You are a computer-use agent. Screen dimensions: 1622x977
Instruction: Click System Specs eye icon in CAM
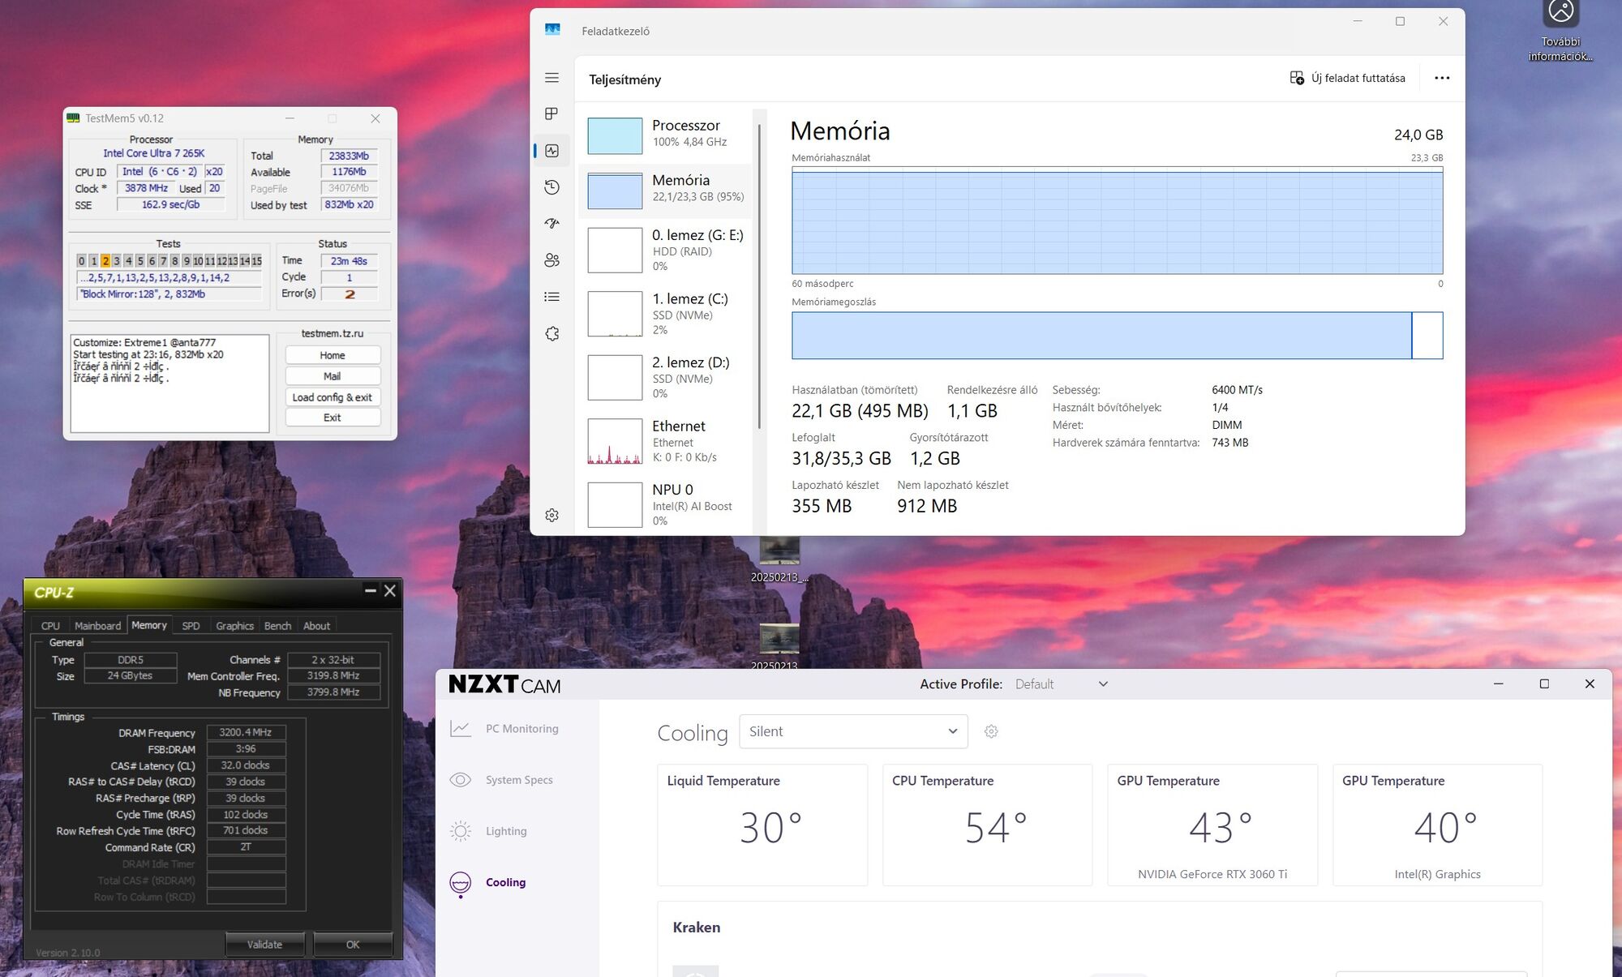460,779
